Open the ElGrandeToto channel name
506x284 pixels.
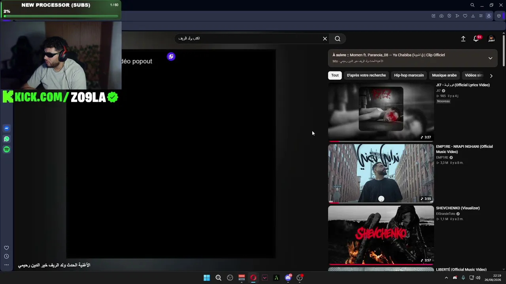pyautogui.click(x=446, y=214)
